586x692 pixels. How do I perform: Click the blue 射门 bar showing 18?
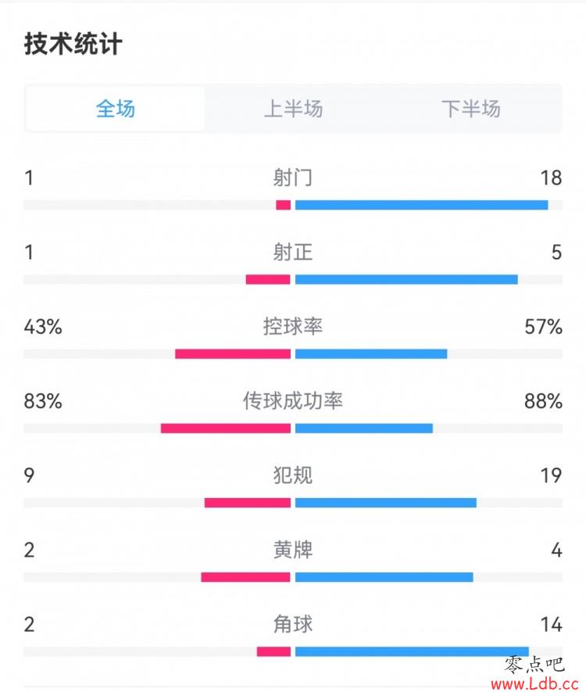(422, 205)
